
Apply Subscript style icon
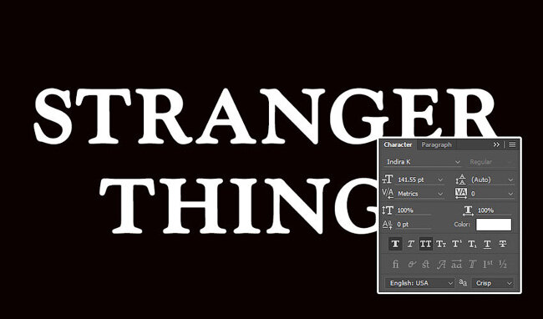click(472, 244)
